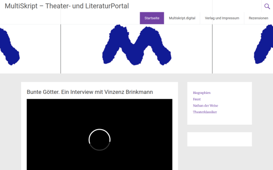The image size is (273, 170).
Task: Click the loading spinner in the video
Action: [x=100, y=140]
